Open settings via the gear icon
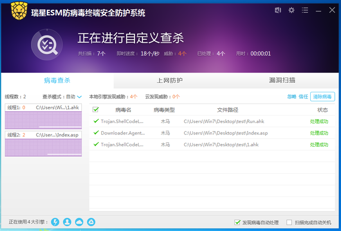Viewport: 341px width, 231px height. 291,10
